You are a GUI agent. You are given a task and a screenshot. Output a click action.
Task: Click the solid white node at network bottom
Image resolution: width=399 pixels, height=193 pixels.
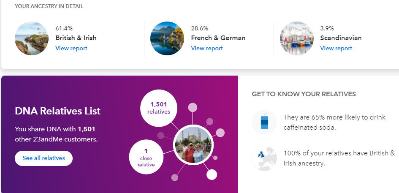pyautogui.click(x=212, y=175)
